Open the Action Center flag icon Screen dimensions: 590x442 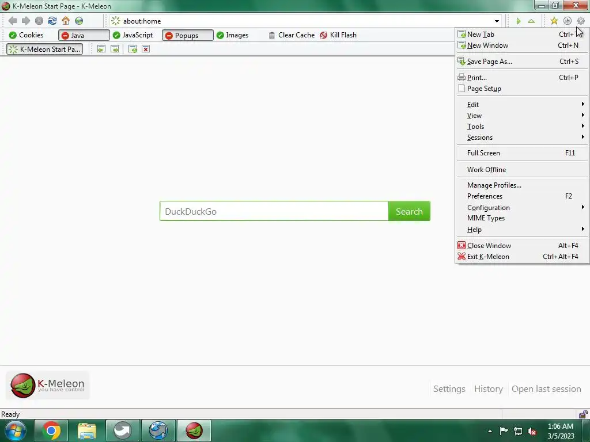[504, 431]
